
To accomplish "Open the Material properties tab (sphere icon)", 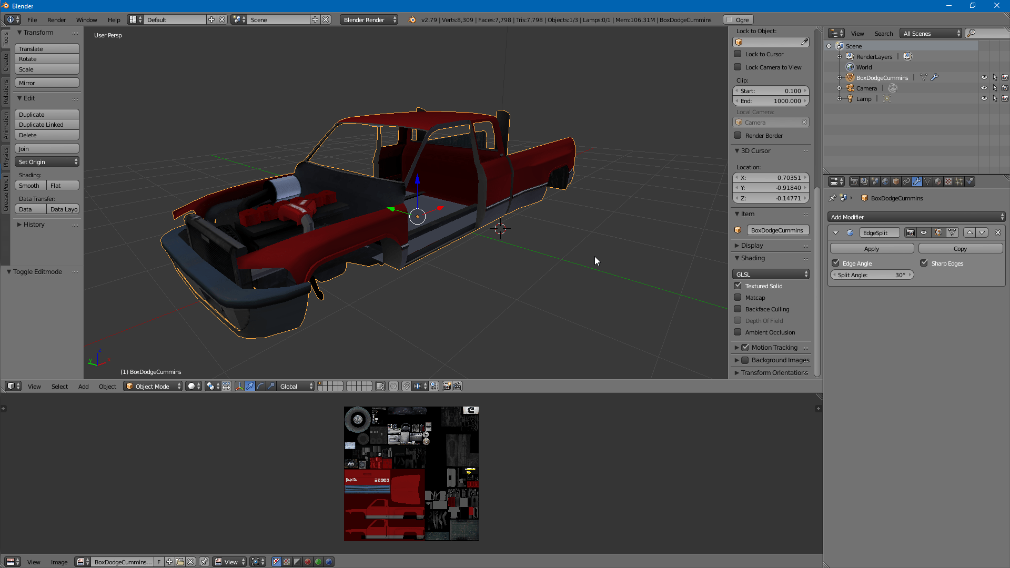I will [938, 181].
